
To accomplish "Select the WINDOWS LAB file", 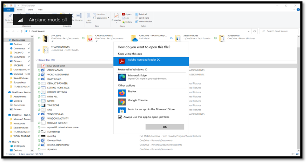I will coord(55,114).
